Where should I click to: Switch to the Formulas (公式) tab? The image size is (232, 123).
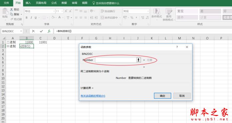(x=54, y=3)
